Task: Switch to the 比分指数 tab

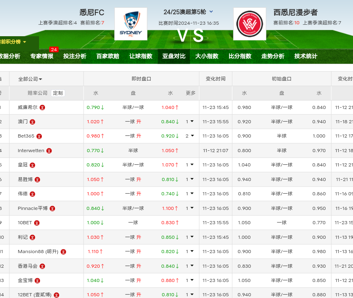Action: (240, 56)
